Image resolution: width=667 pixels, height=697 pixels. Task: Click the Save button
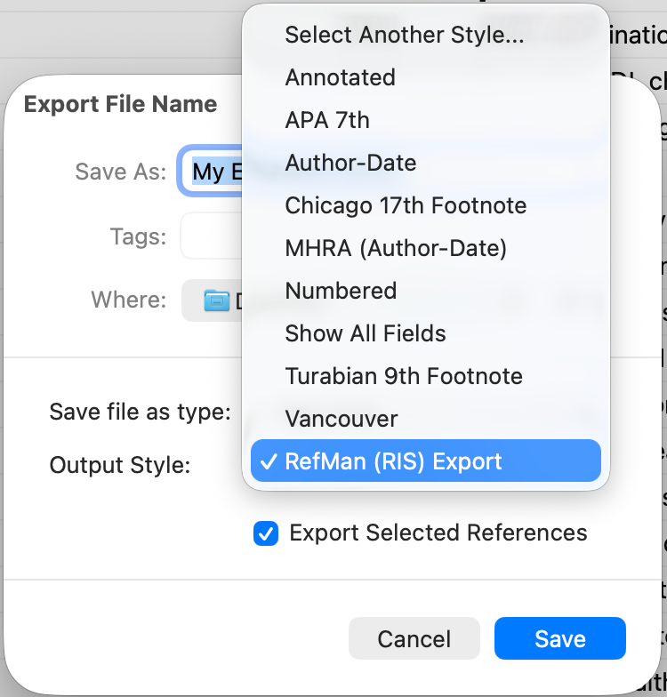coord(560,638)
